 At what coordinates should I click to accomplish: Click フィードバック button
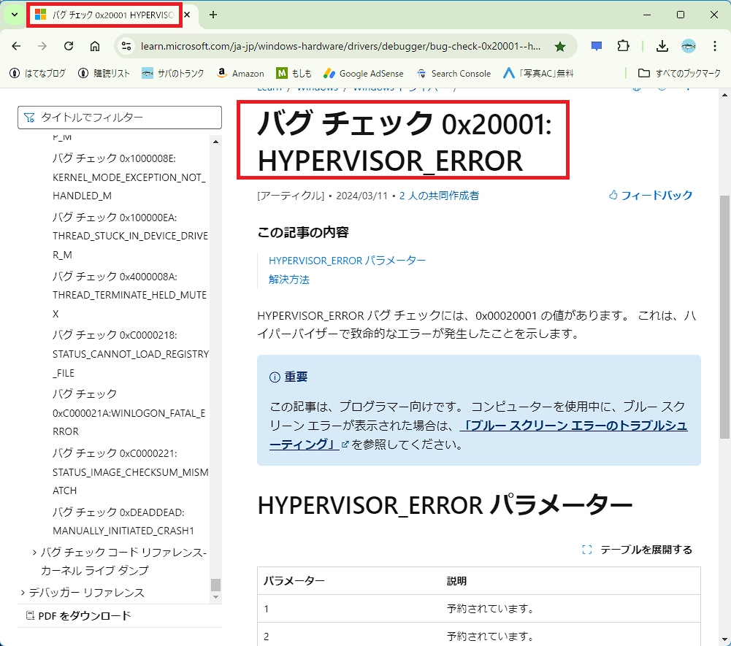coord(651,196)
